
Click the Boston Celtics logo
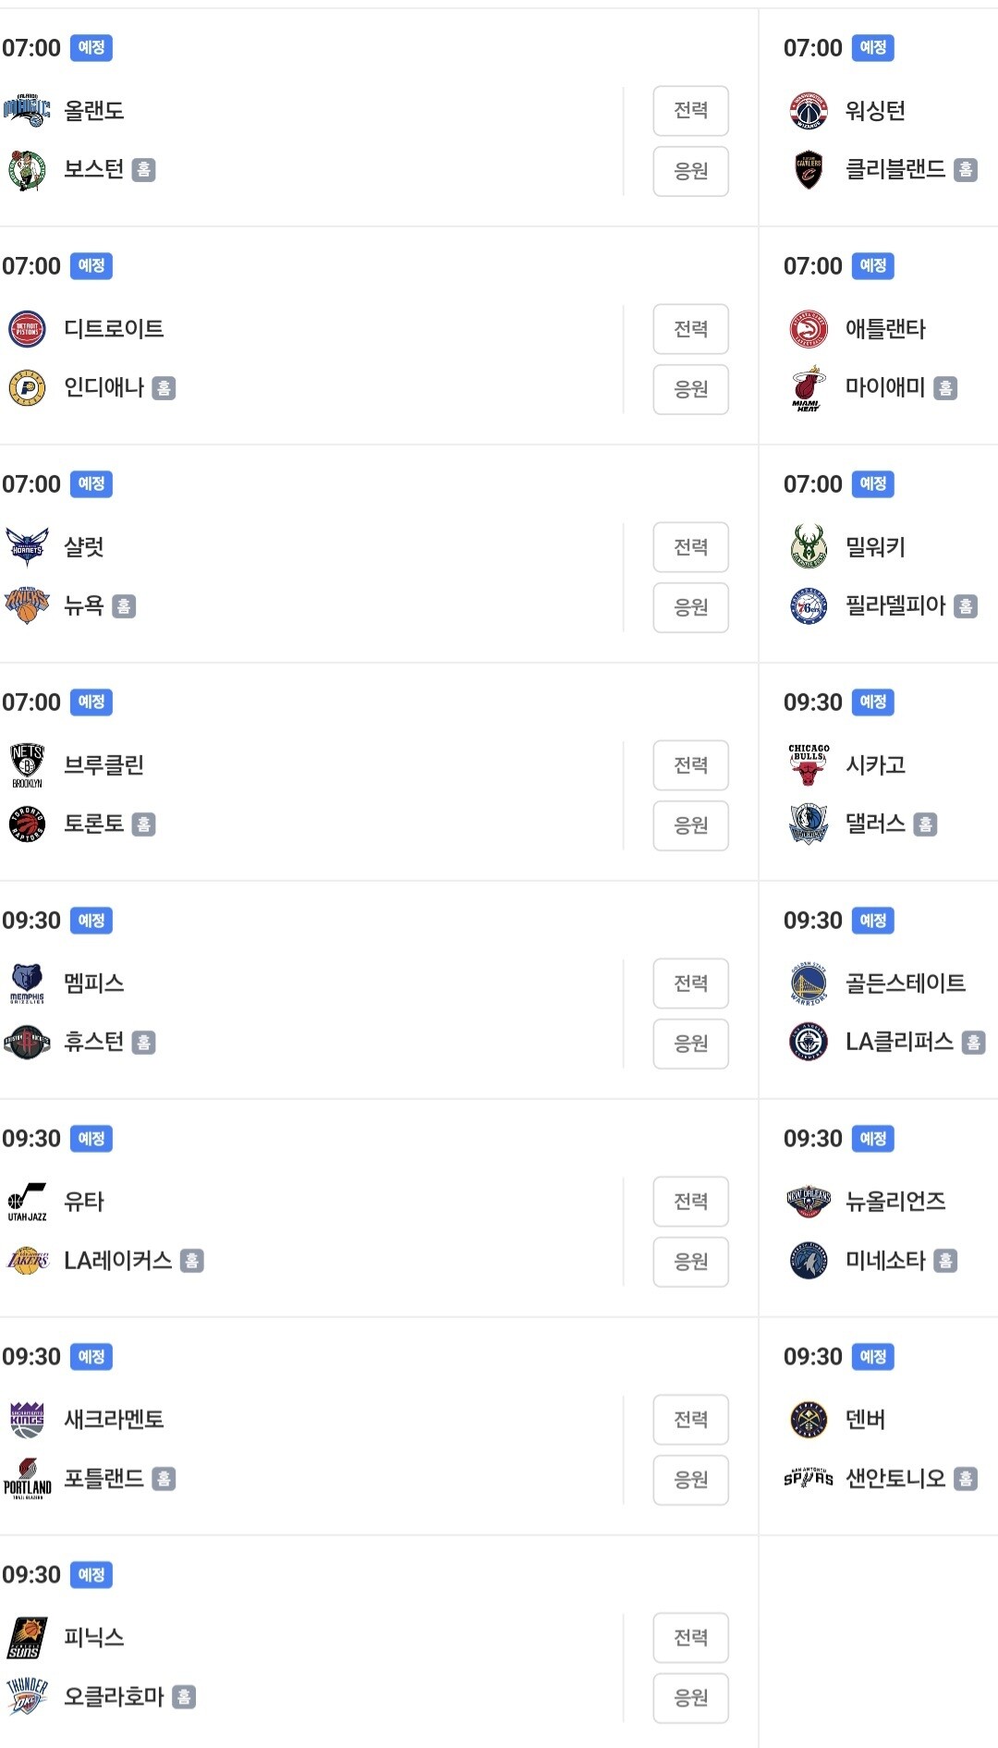click(x=27, y=170)
